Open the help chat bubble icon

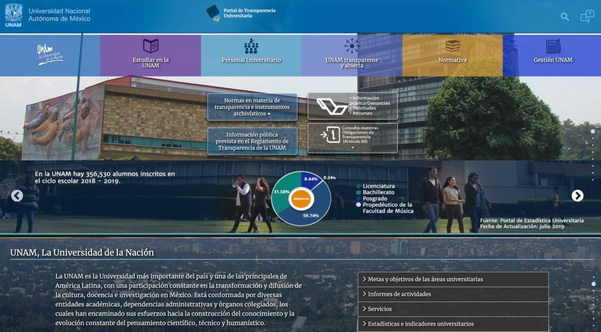(x=587, y=16)
